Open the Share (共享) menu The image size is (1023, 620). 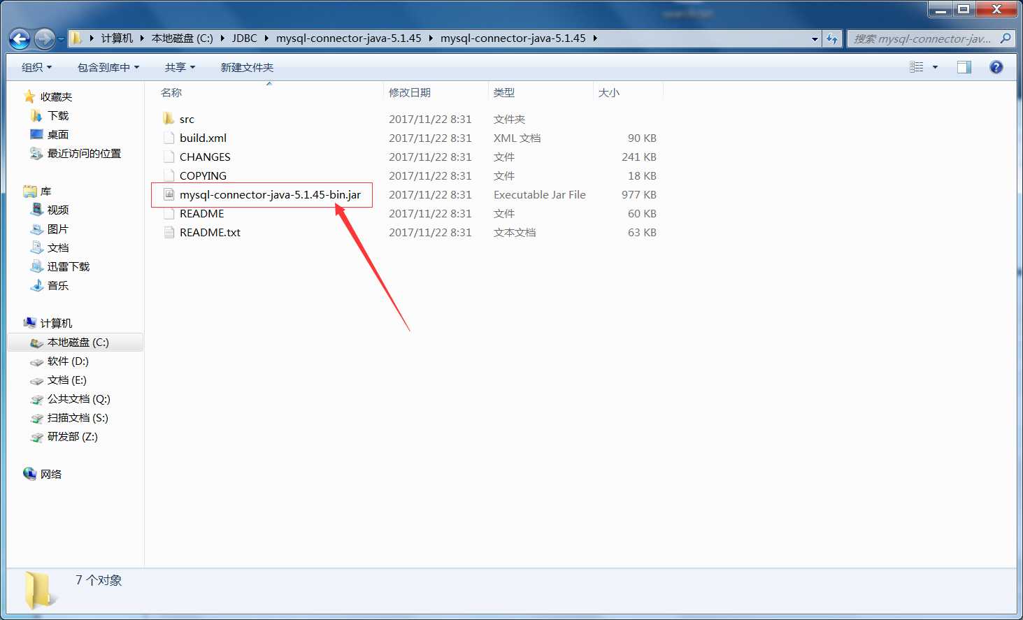click(x=180, y=67)
